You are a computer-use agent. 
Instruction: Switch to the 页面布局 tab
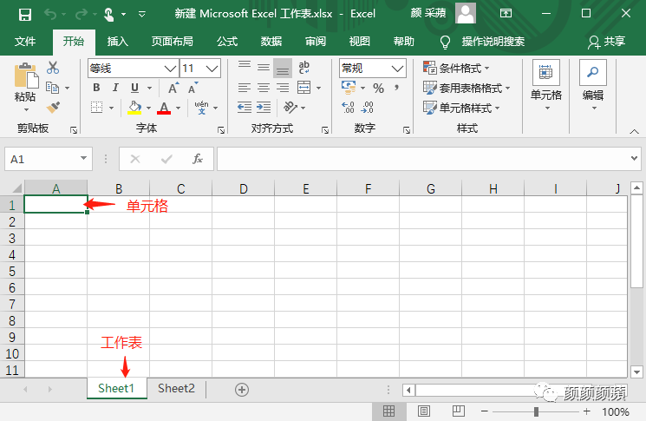tap(173, 42)
